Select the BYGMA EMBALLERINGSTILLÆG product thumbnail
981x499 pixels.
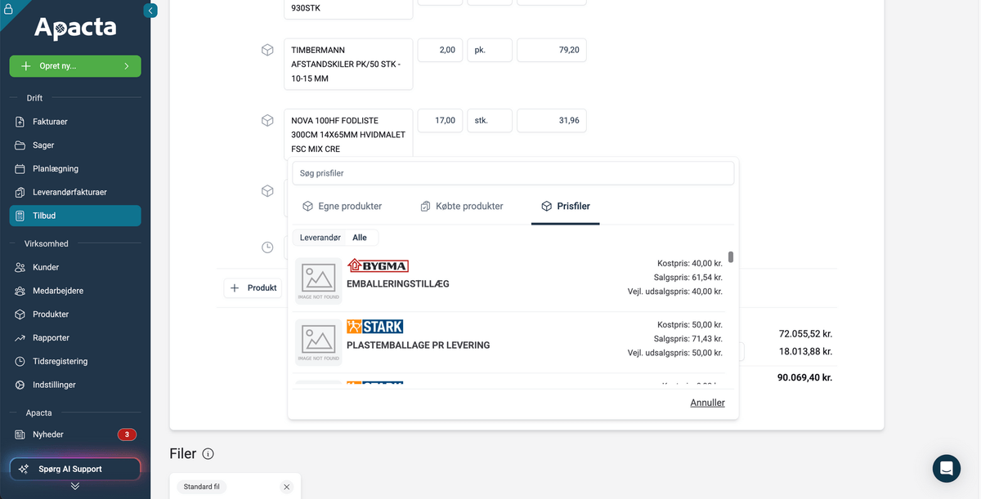coord(319,280)
